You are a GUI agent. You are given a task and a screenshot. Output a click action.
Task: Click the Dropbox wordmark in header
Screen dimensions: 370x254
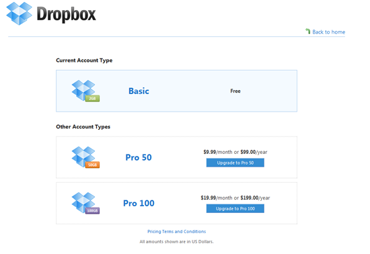67,15
